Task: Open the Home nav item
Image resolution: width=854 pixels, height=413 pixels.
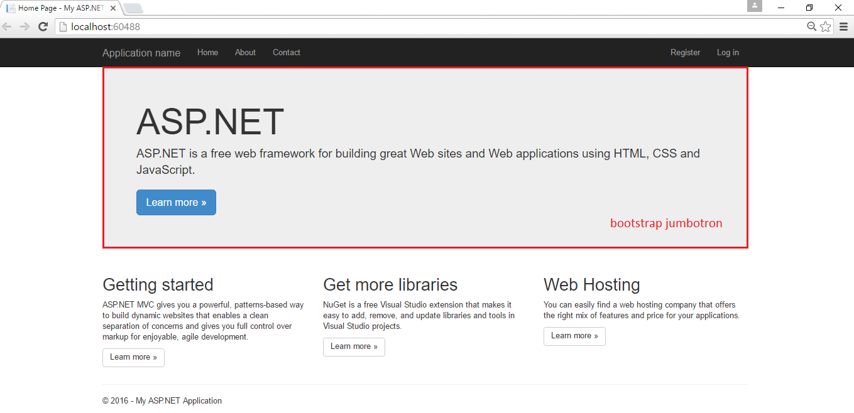Action: click(207, 53)
